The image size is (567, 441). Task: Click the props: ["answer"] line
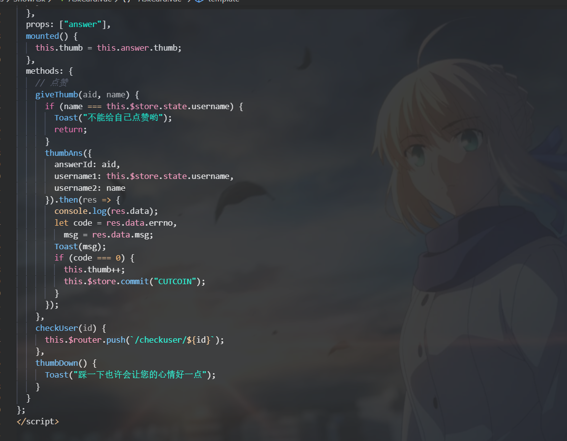[68, 25]
